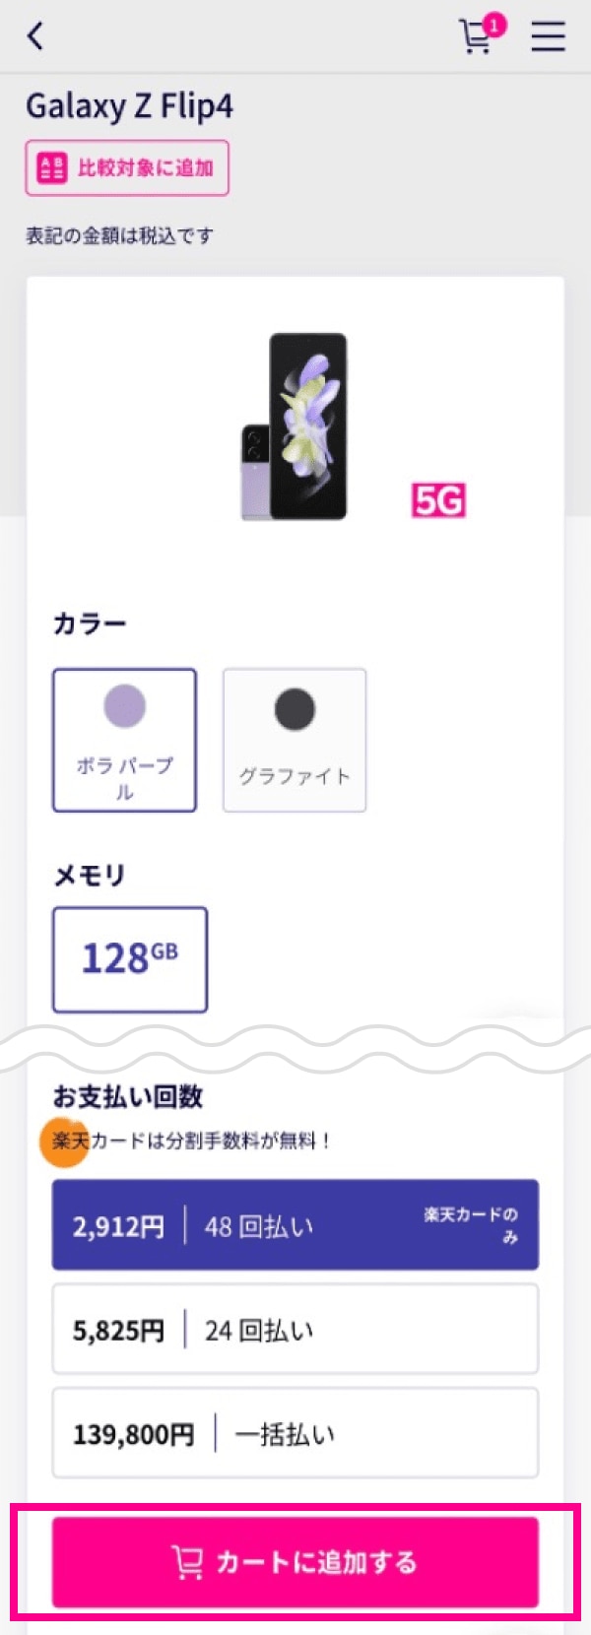Click the 比較対象に追加 button
The image size is (591, 1635).
(127, 167)
